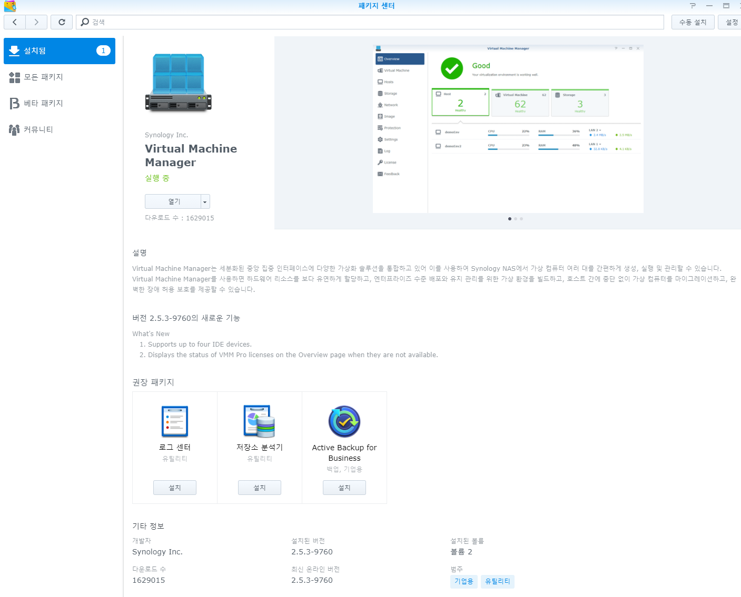
Task: Click the Active Backup for Business icon
Action: (344, 421)
